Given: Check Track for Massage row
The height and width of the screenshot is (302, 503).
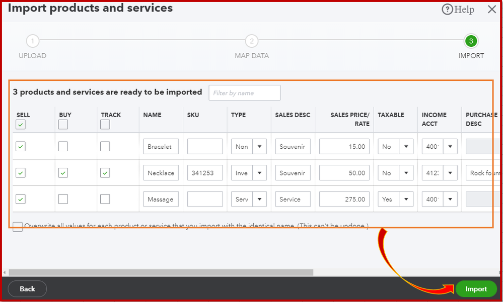Looking at the screenshot, I should 105,199.
